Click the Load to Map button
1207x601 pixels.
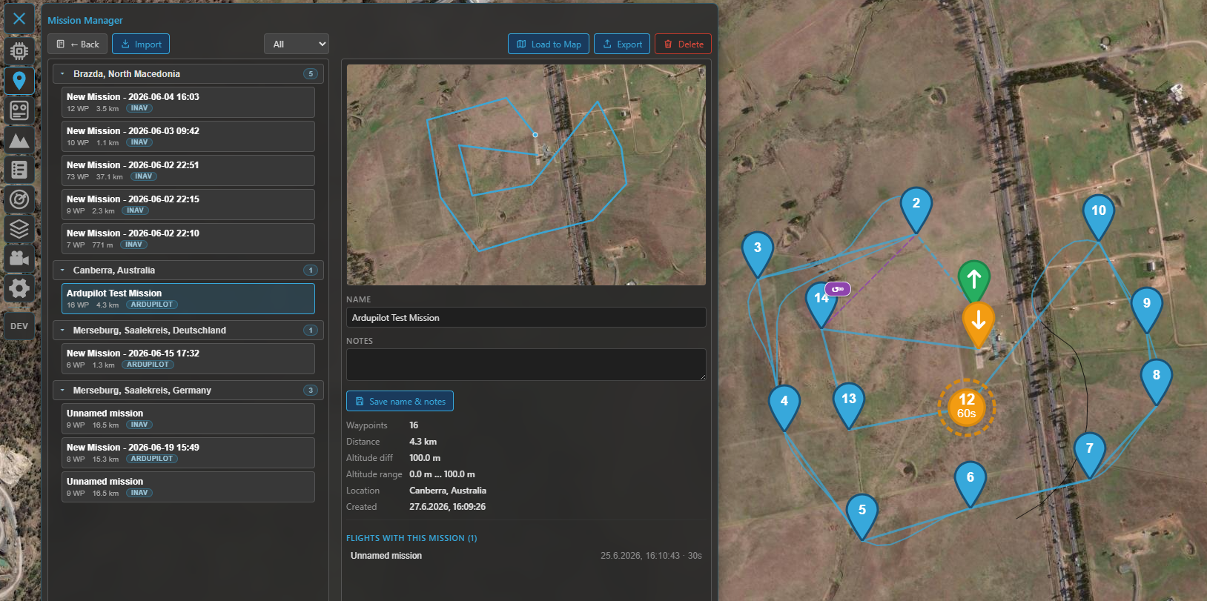pyautogui.click(x=549, y=44)
